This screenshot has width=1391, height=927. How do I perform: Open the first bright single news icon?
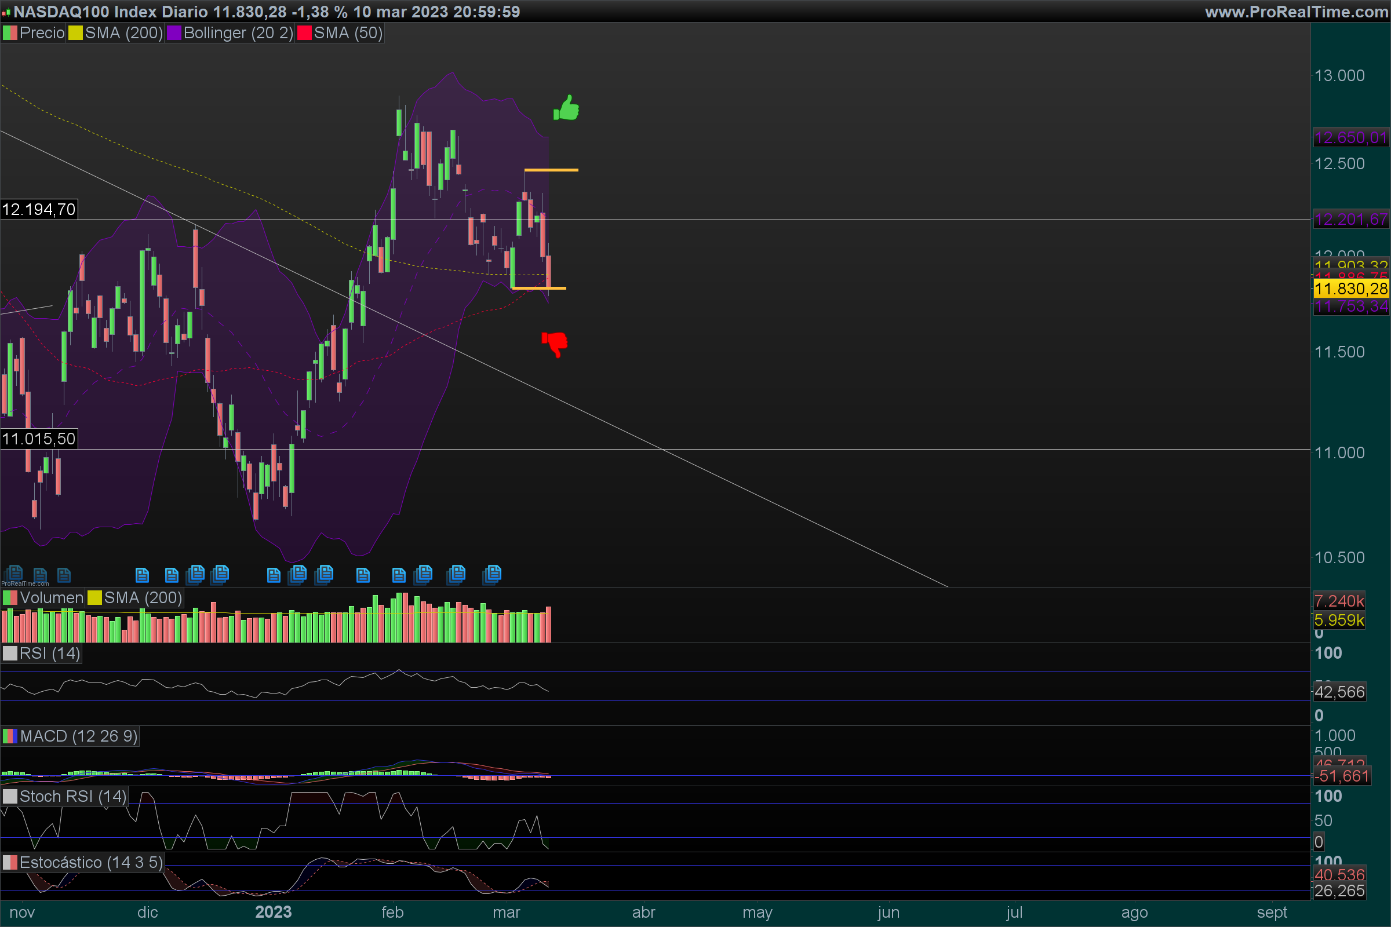tap(142, 575)
